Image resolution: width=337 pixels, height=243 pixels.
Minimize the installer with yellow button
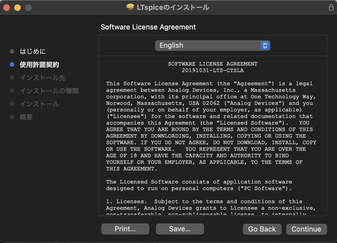[x=18, y=8]
